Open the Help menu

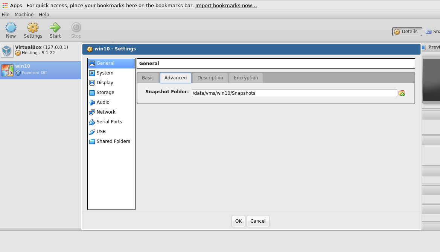pyautogui.click(x=44, y=15)
